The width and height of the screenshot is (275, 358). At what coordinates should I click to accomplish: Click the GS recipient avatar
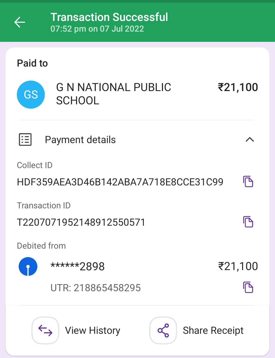pos(31,95)
